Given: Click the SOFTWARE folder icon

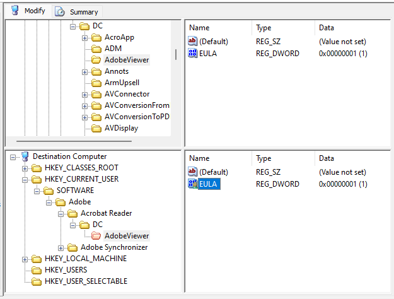Looking at the screenshot, I should (x=49, y=191).
